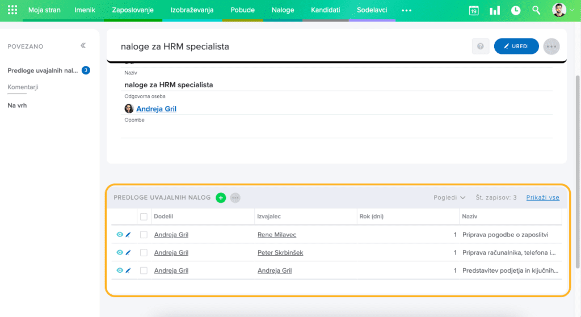The width and height of the screenshot is (581, 317).
Task: Click the Prikaži vse link
Action: pyautogui.click(x=542, y=198)
